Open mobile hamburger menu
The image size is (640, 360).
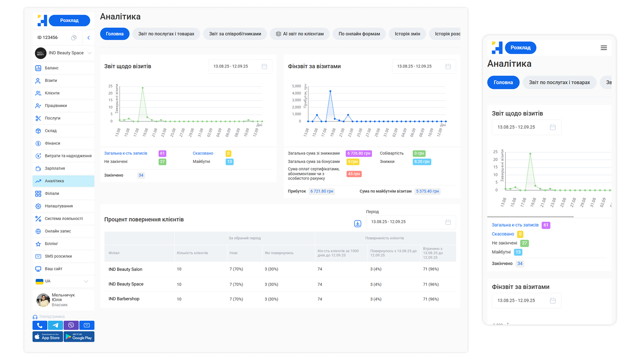click(603, 48)
